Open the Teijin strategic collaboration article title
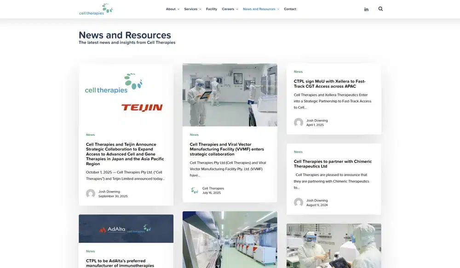This screenshot has width=460, height=268. (125, 154)
